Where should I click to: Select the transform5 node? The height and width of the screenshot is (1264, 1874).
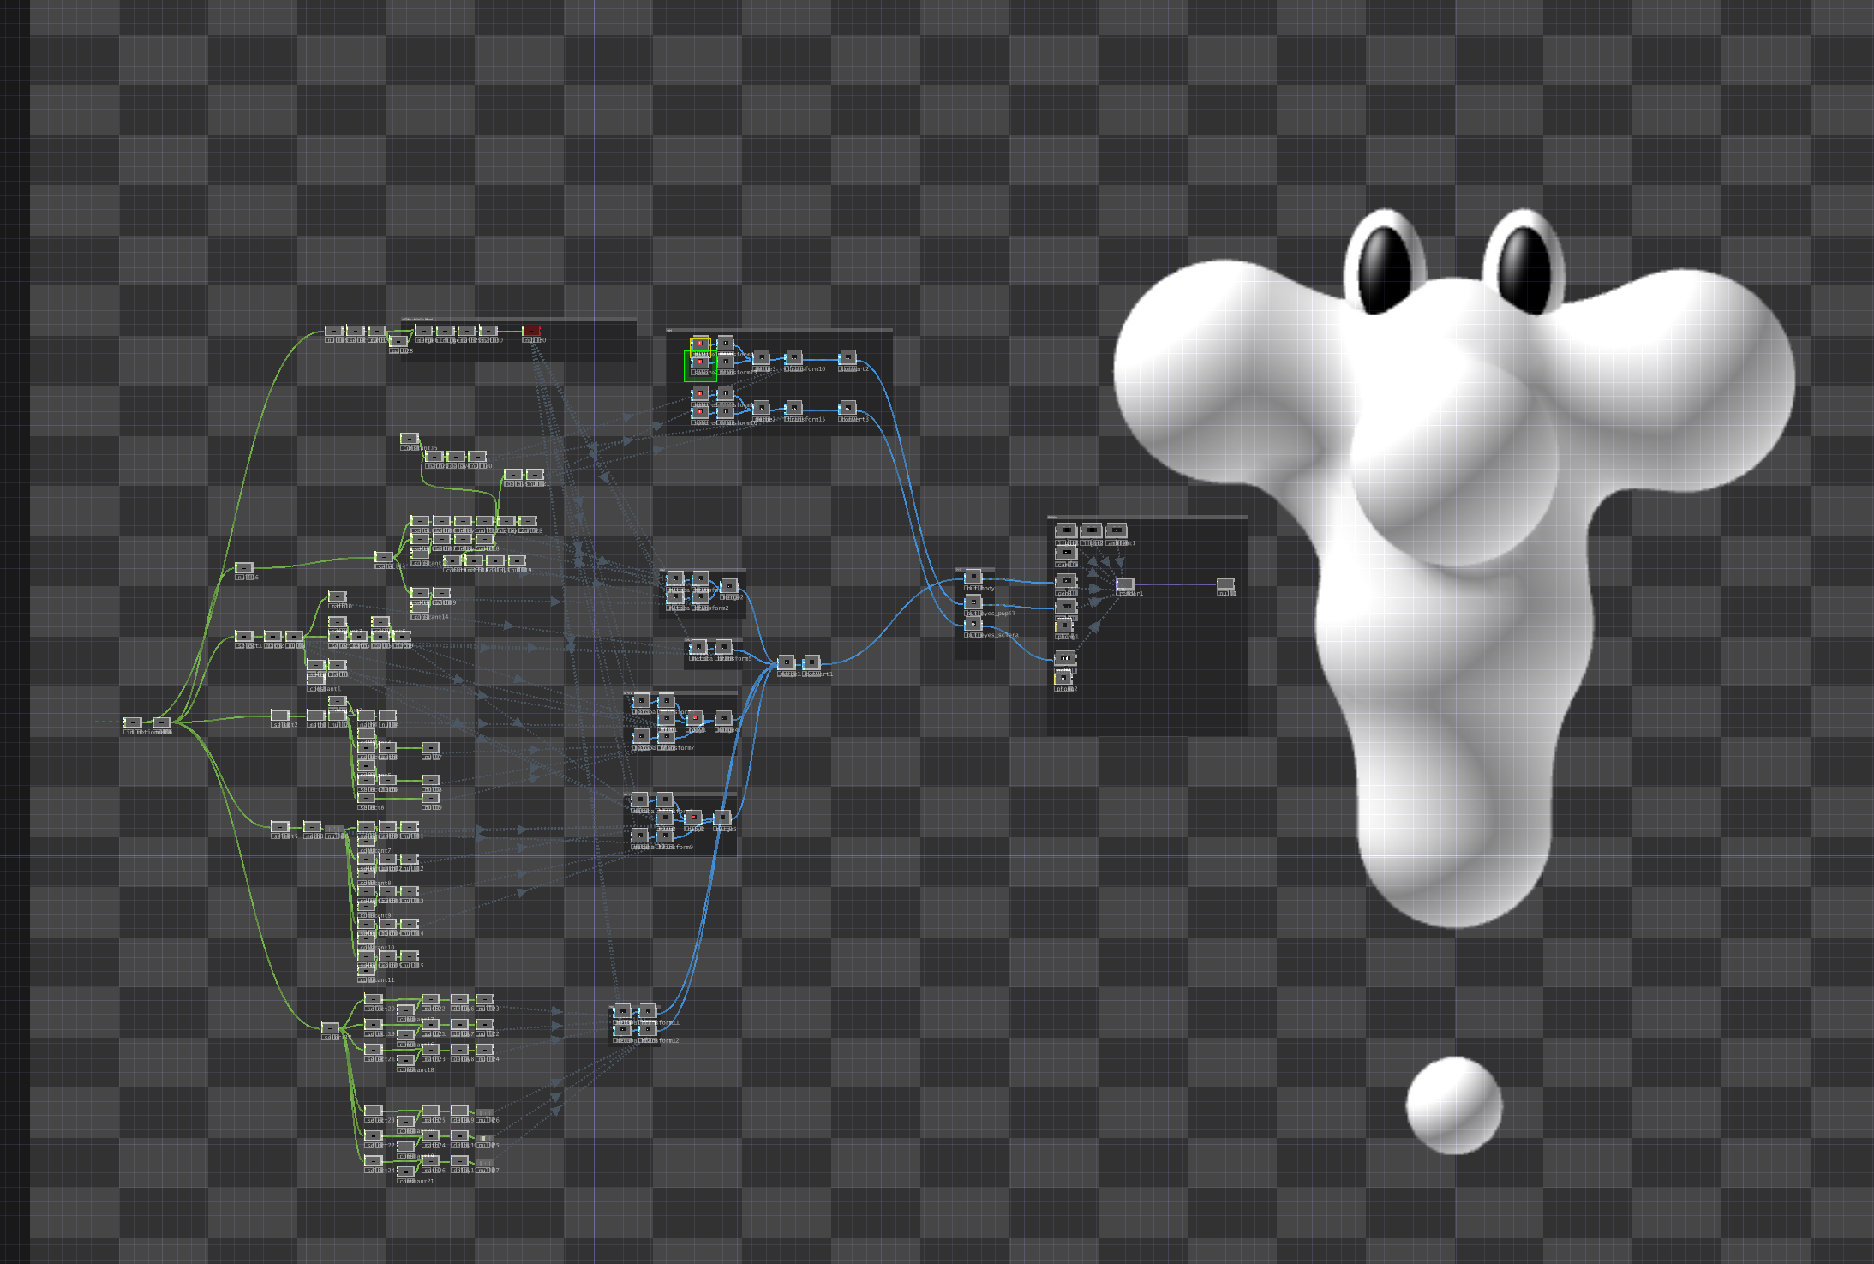(723, 648)
